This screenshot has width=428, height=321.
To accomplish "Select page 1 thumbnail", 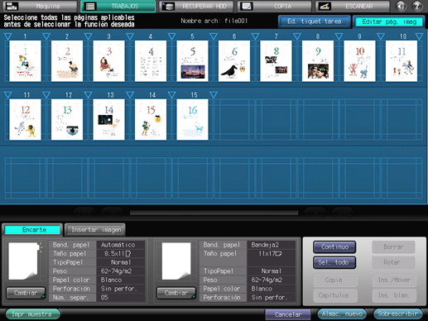I will pos(25,61).
